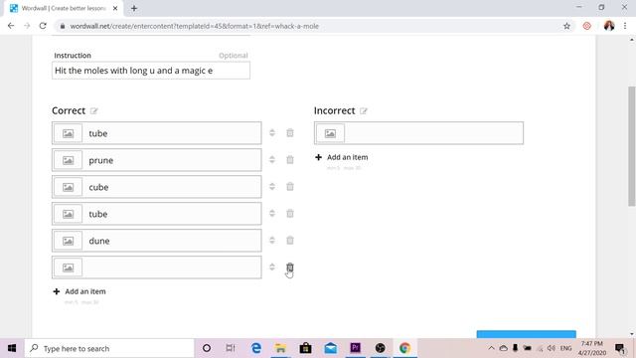Add image to the dune item

tap(69, 241)
